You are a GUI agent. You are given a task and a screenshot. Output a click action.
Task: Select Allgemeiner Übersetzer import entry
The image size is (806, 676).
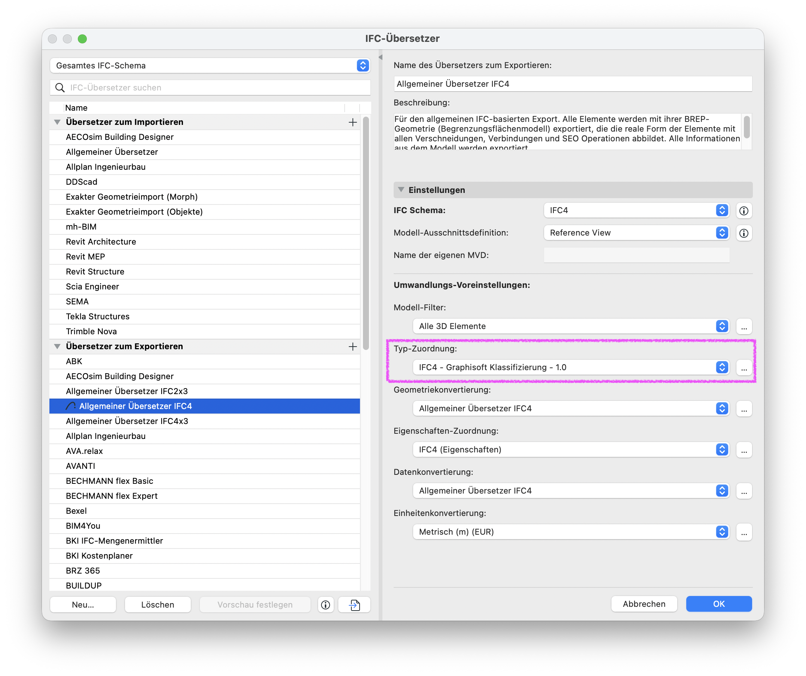coord(205,152)
